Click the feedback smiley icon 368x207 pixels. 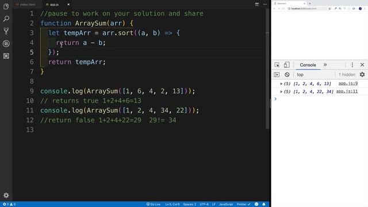(x=256, y=204)
